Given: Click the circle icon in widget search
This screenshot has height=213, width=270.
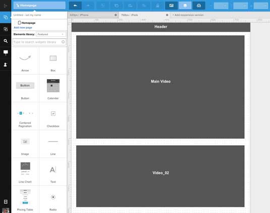Looking at the screenshot, I should (x=63, y=42).
